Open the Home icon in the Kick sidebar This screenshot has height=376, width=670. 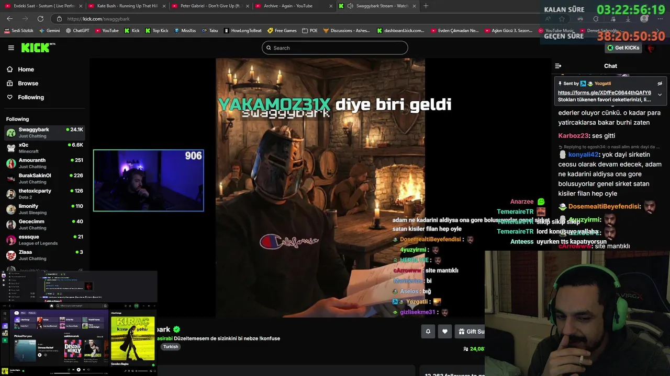tap(10, 69)
